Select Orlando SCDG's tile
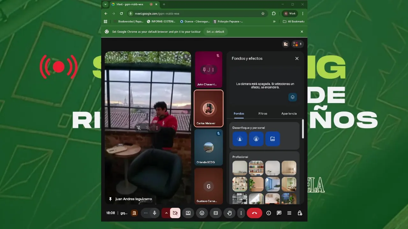Screen dimensions: 408x229 [209, 147]
